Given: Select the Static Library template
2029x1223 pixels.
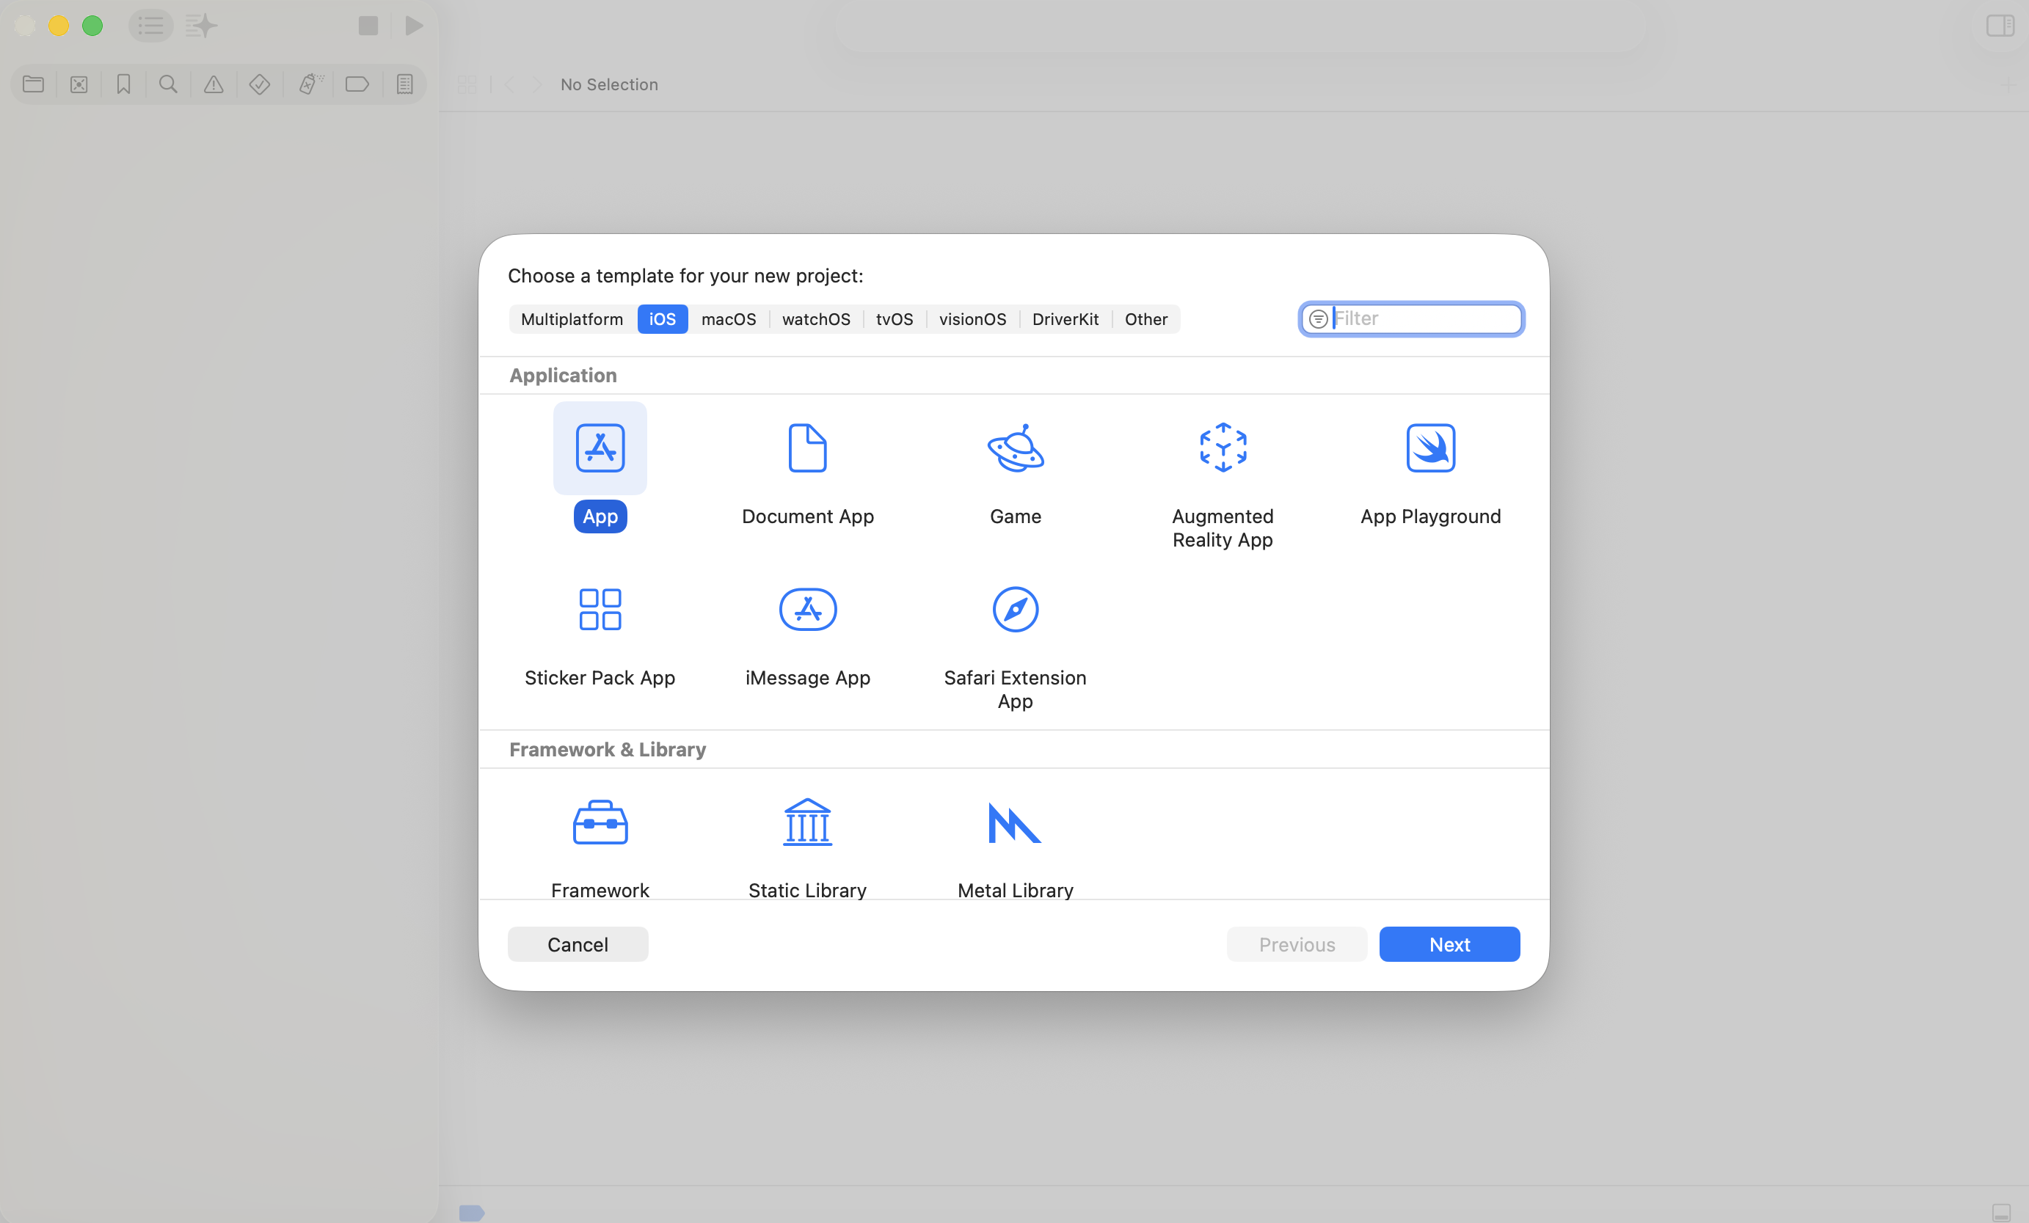Looking at the screenshot, I should (x=807, y=822).
